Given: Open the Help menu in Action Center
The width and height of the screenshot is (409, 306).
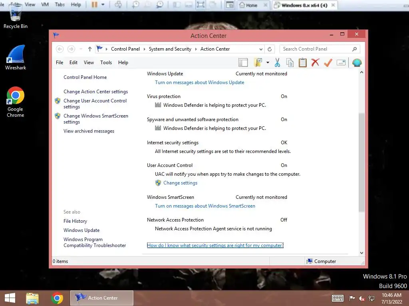Looking at the screenshot, I should tap(123, 63).
